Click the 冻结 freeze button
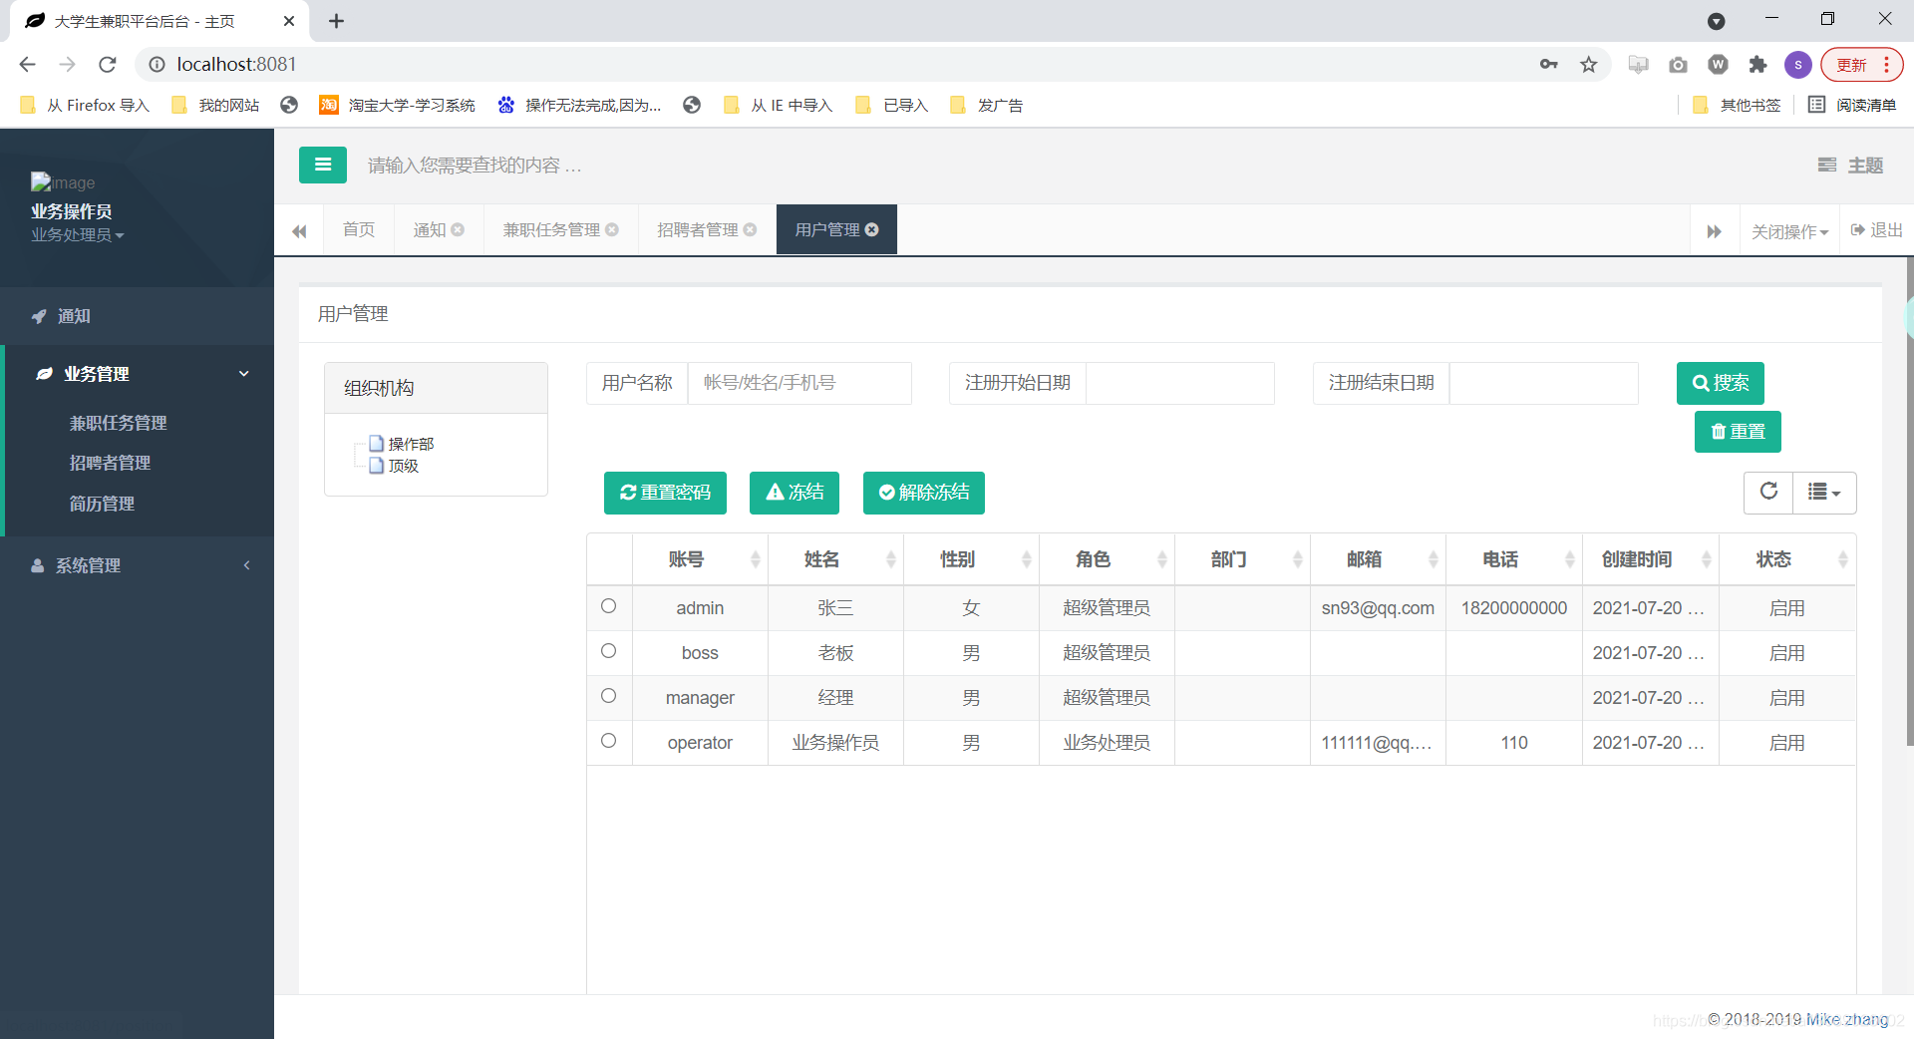Image resolution: width=1914 pixels, height=1039 pixels. point(795,493)
